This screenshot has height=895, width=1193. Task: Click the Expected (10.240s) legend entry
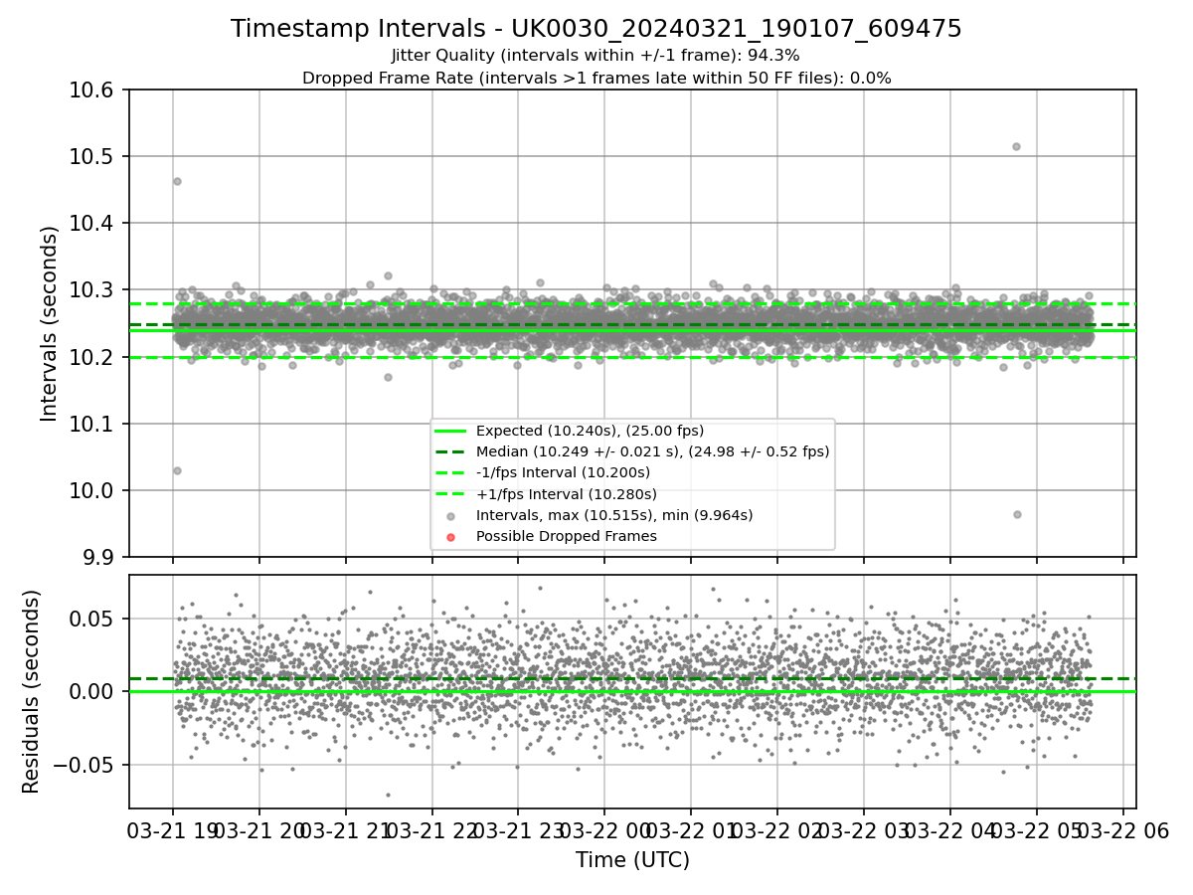point(590,431)
